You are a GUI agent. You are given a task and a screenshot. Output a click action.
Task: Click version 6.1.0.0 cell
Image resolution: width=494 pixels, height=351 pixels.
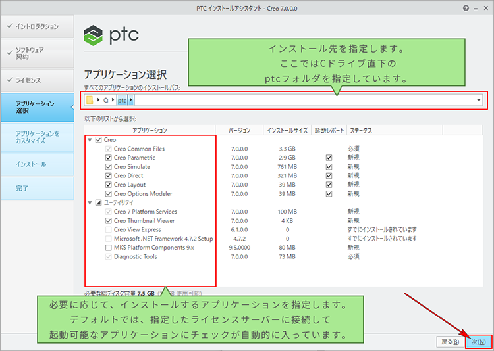point(240,229)
